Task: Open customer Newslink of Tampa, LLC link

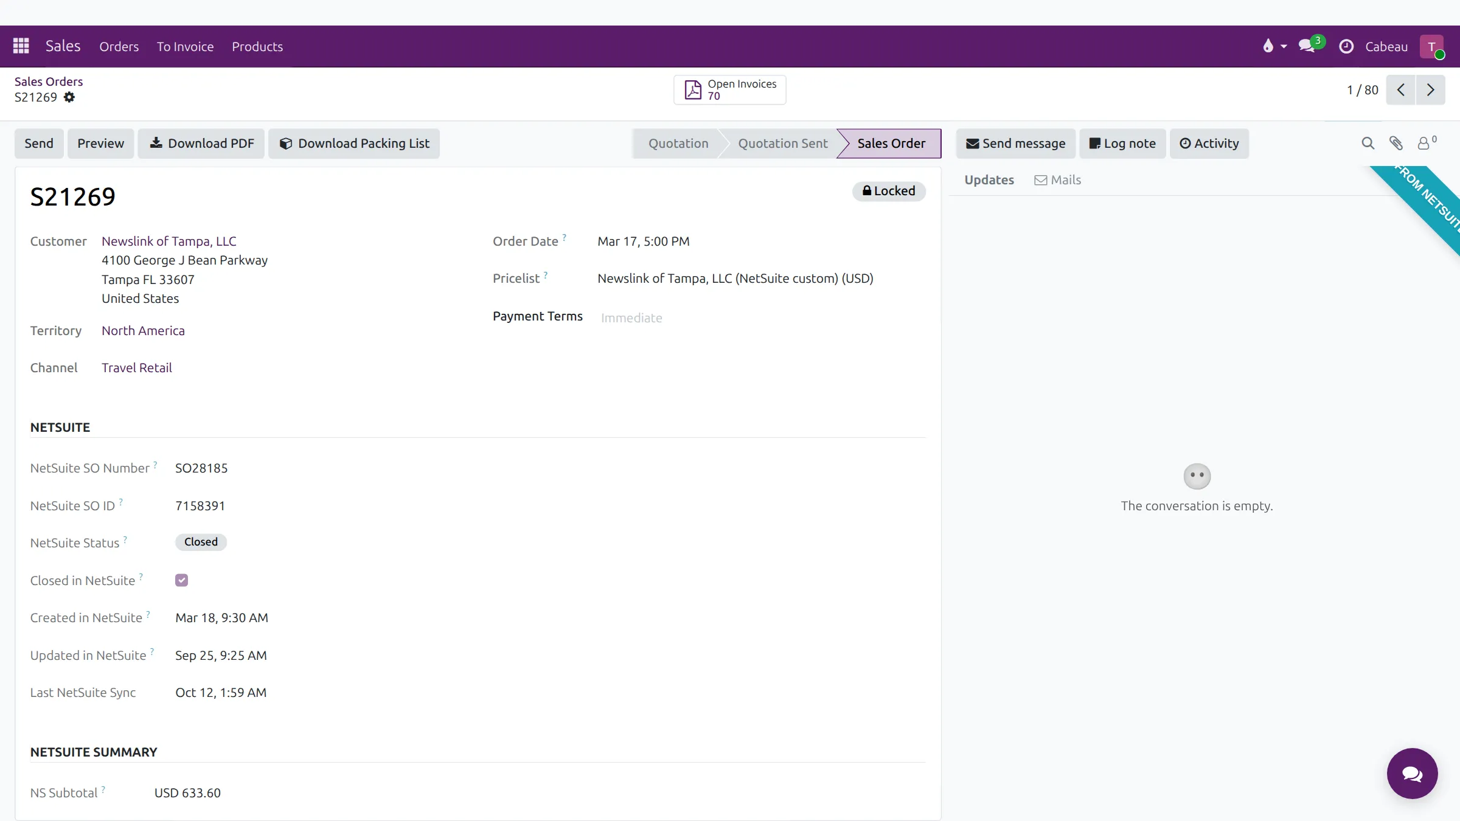Action: (x=169, y=241)
